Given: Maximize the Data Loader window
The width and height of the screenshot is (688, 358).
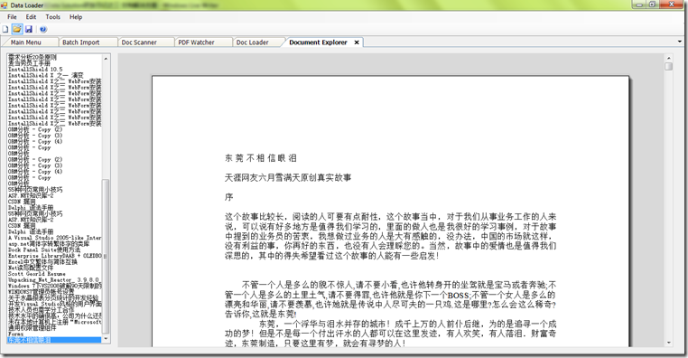Looking at the screenshot, I should (652, 5).
